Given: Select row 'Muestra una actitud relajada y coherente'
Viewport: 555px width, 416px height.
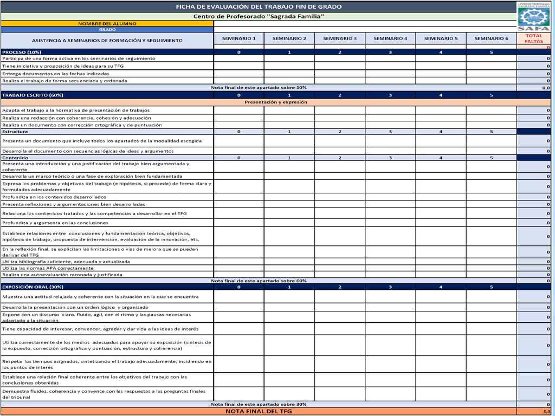Looking at the screenshot, I should tap(276, 297).
